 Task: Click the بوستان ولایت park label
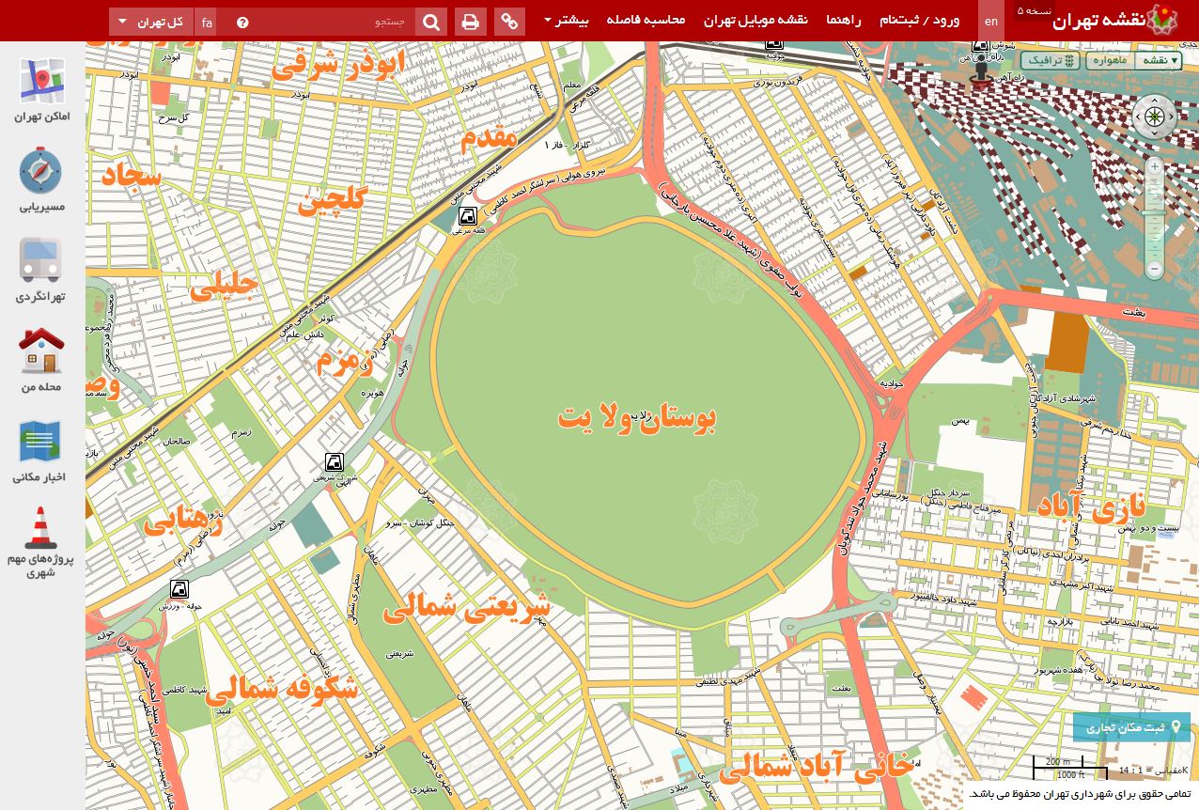637,418
